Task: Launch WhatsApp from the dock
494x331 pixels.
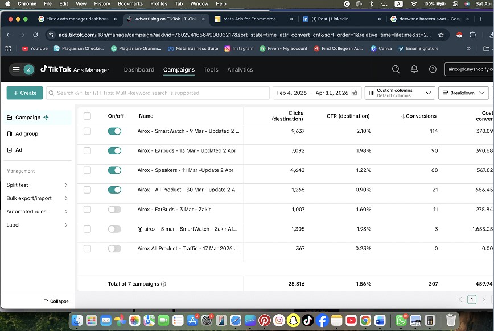Action: [x=401, y=320]
